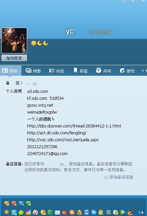The width and height of the screenshot is (147, 216).
Task: Click the green WeChat bubble icon
Action: [21, 212]
